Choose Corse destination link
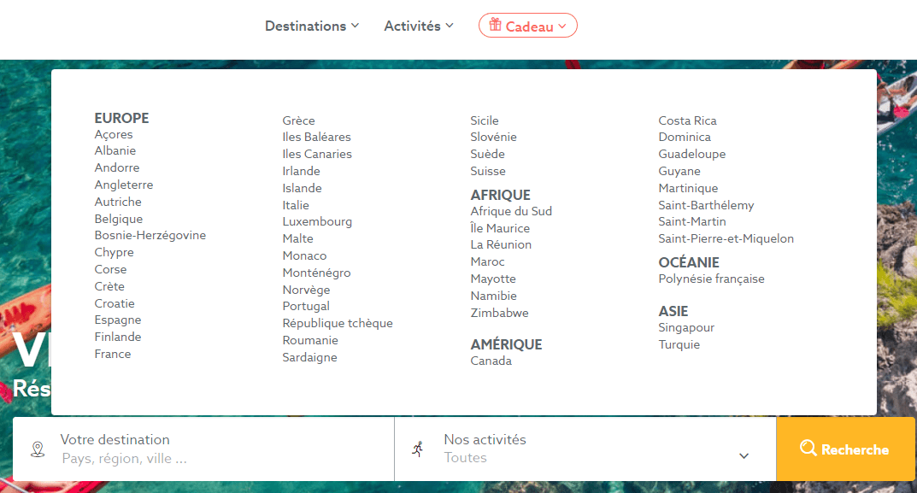The height and width of the screenshot is (493, 917). pyautogui.click(x=110, y=270)
